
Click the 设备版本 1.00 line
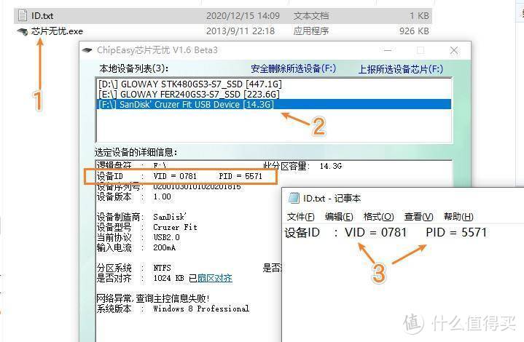pyautogui.click(x=133, y=196)
